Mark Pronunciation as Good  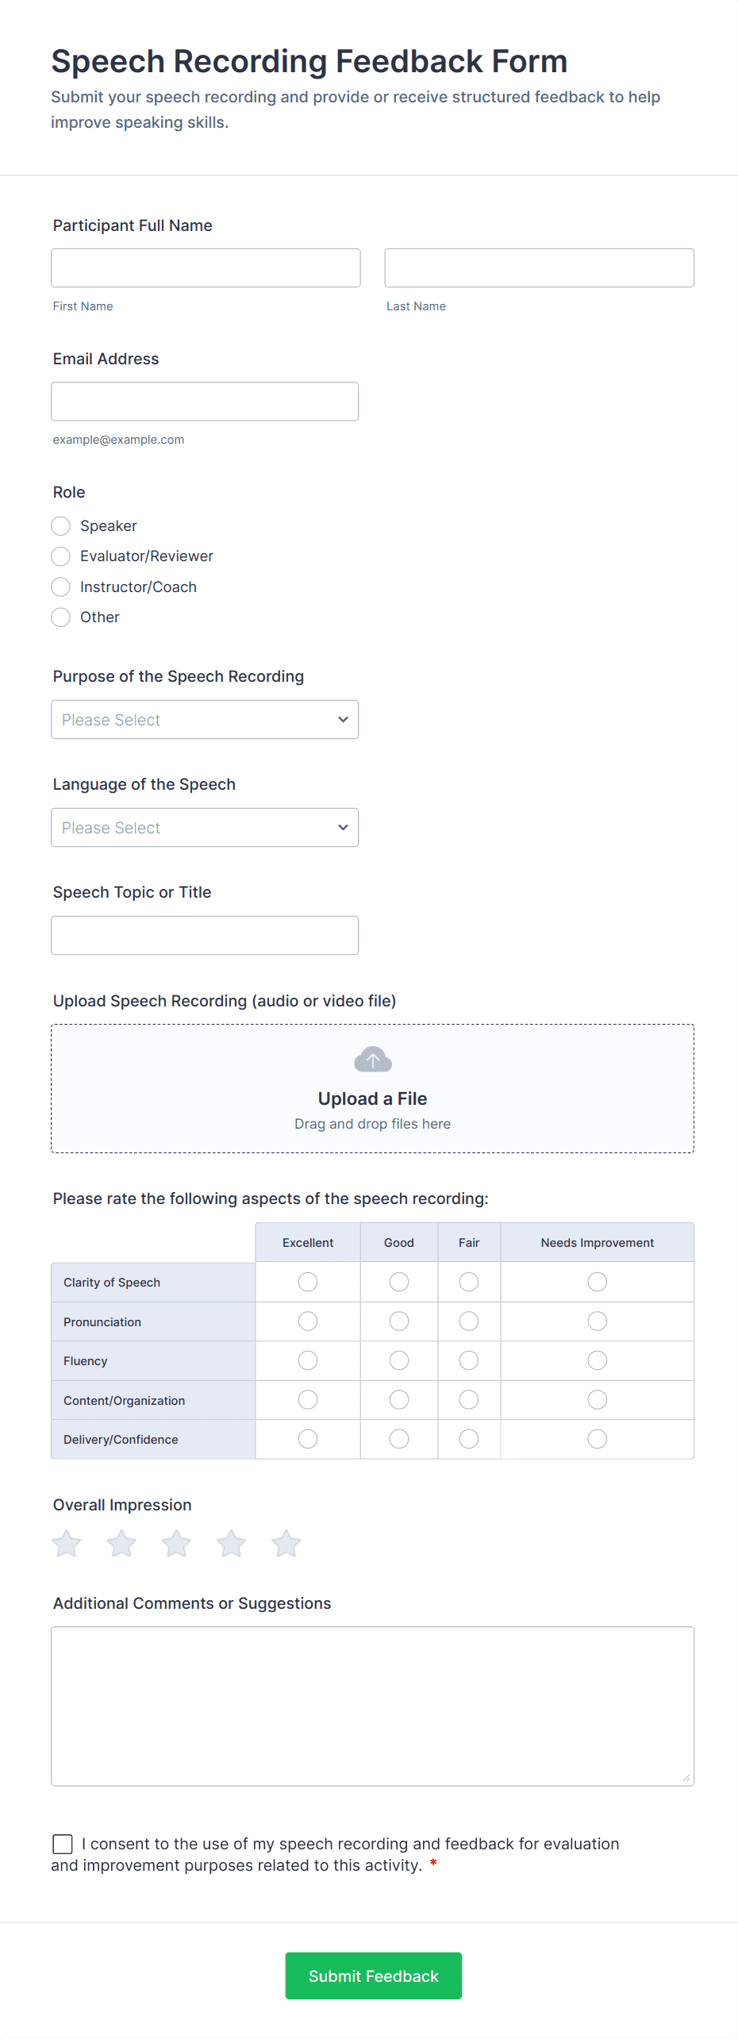click(399, 1322)
